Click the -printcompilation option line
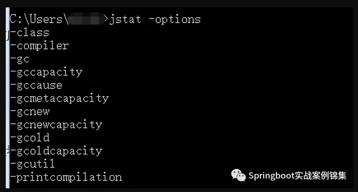Screen dimensions: 358x192 66,178
